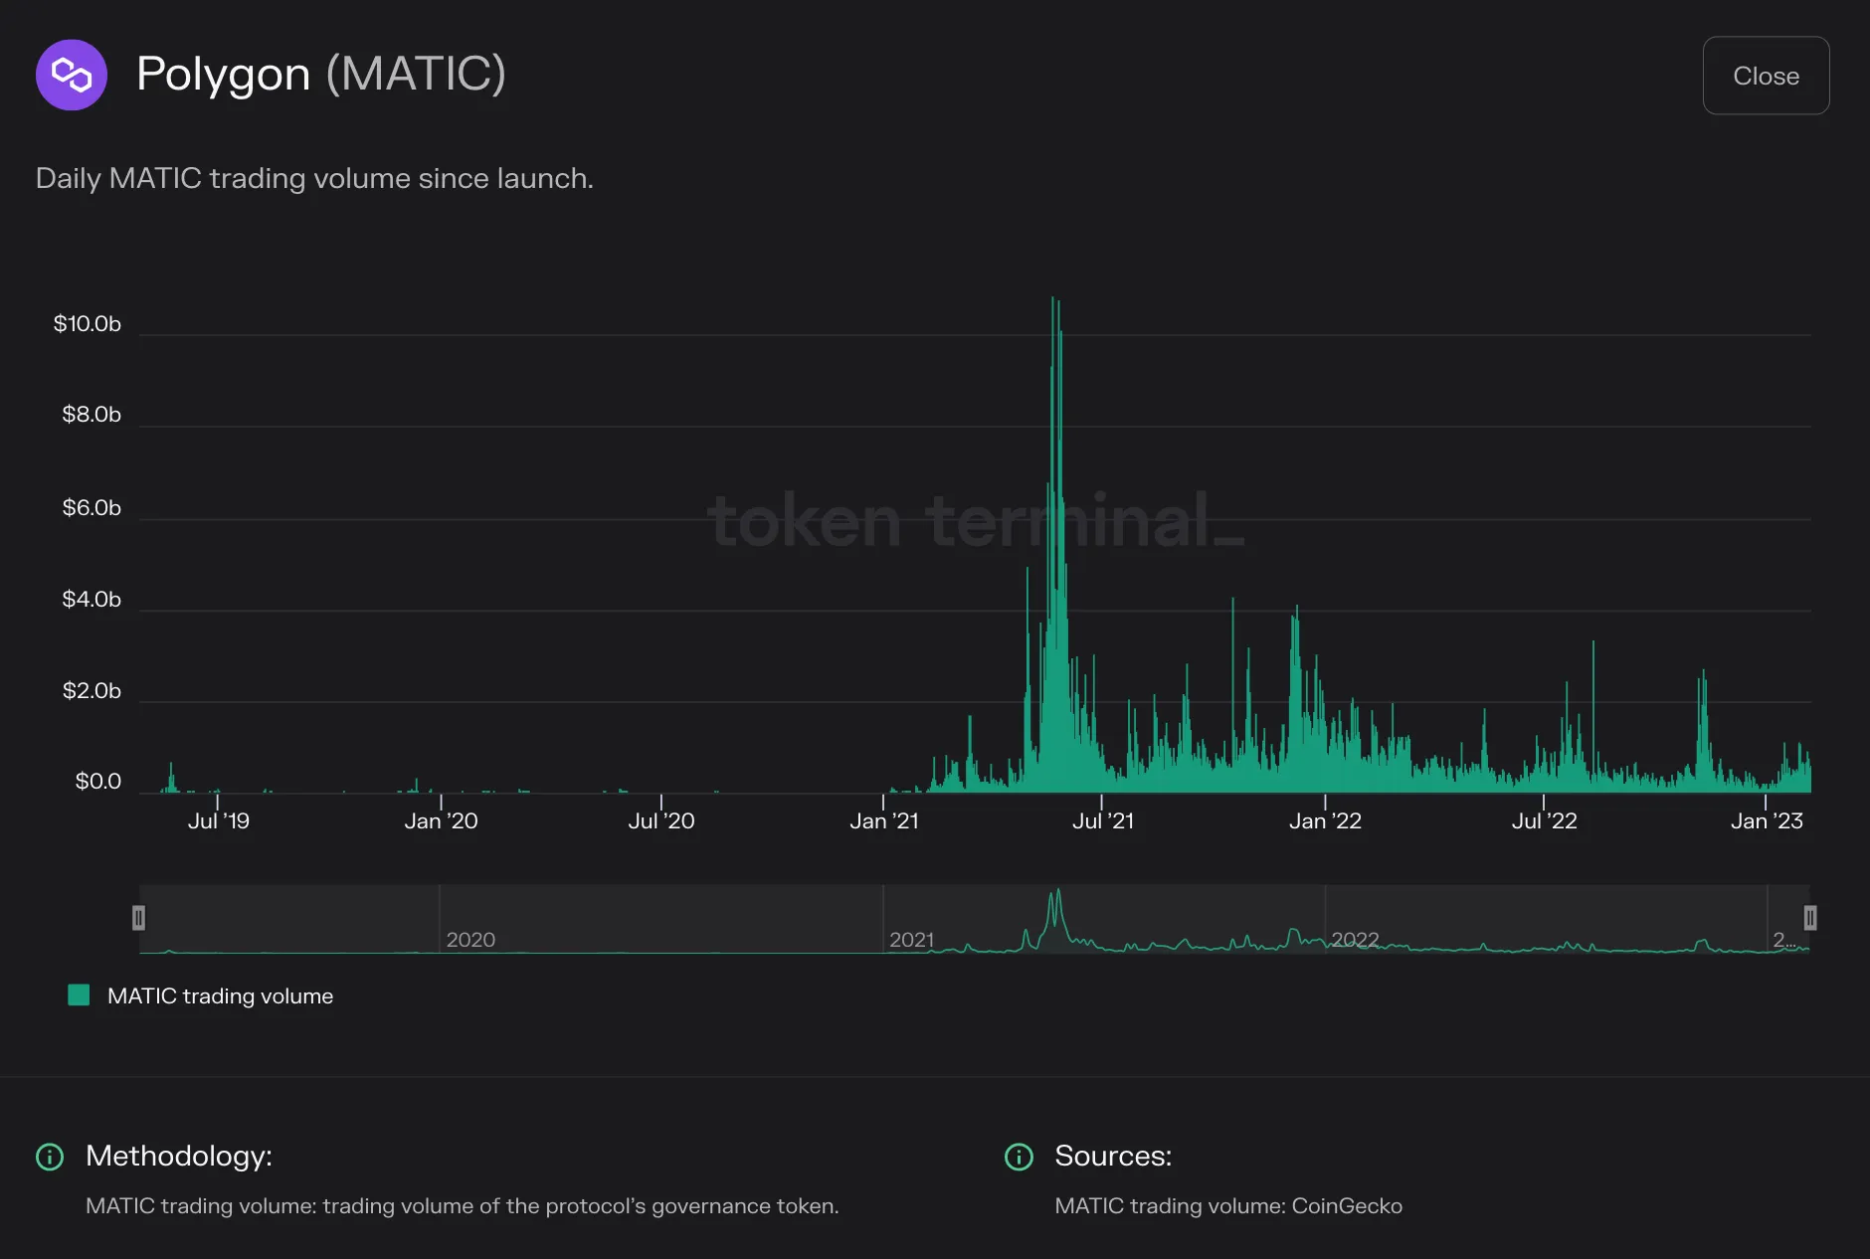Toggle the MATIC trading volume legend swatch
Image resolution: width=1870 pixels, height=1259 pixels.
(79, 995)
